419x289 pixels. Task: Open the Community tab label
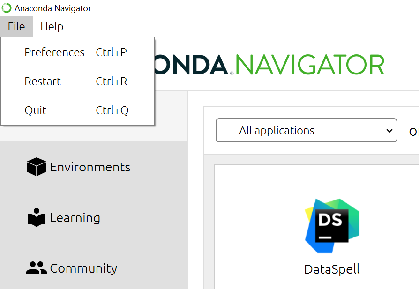click(x=83, y=268)
